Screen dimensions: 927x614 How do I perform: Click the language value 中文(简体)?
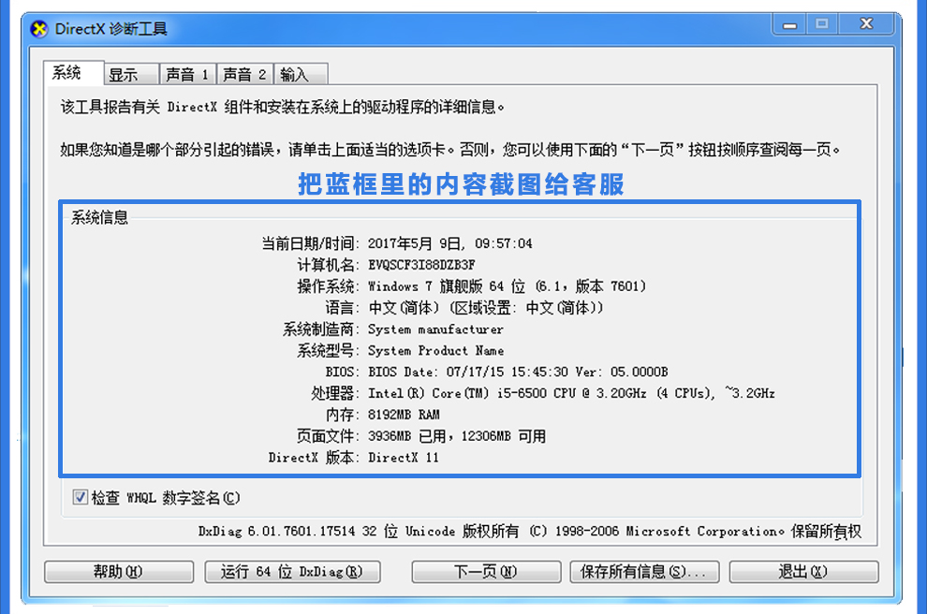485,308
